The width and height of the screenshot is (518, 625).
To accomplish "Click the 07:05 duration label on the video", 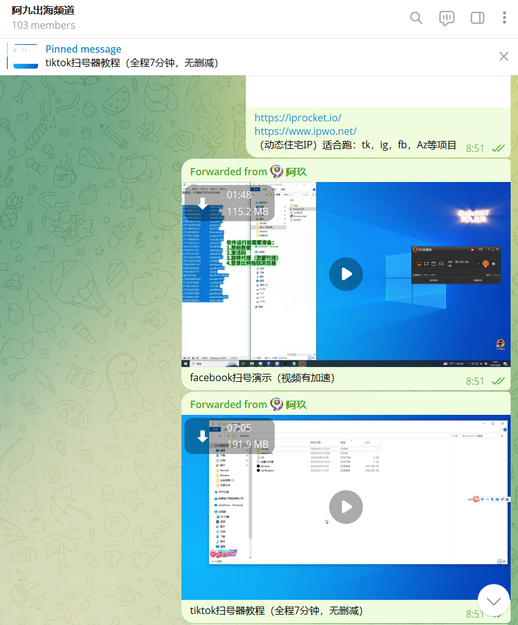I will pyautogui.click(x=239, y=428).
